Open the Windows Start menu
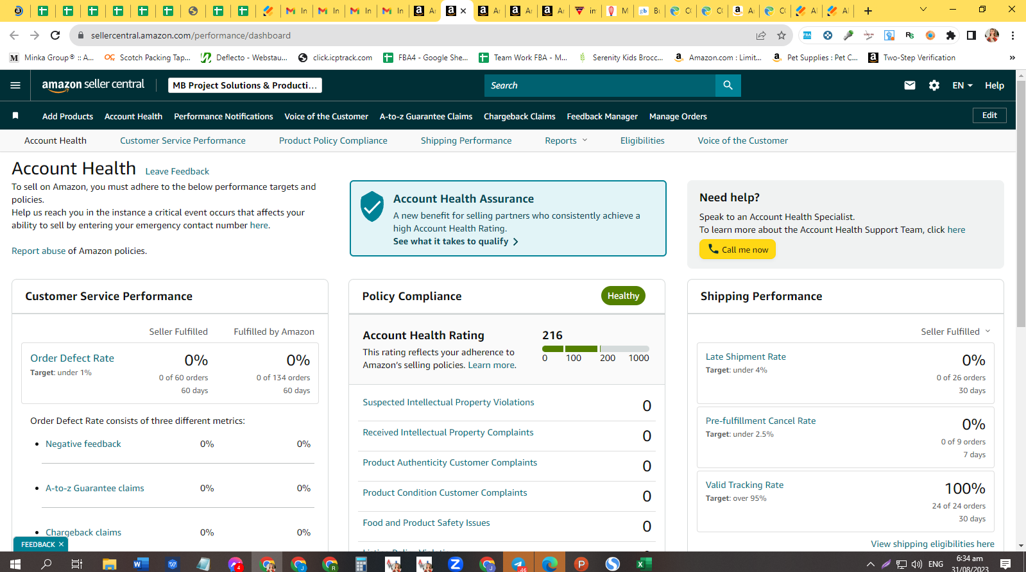 tap(15, 564)
